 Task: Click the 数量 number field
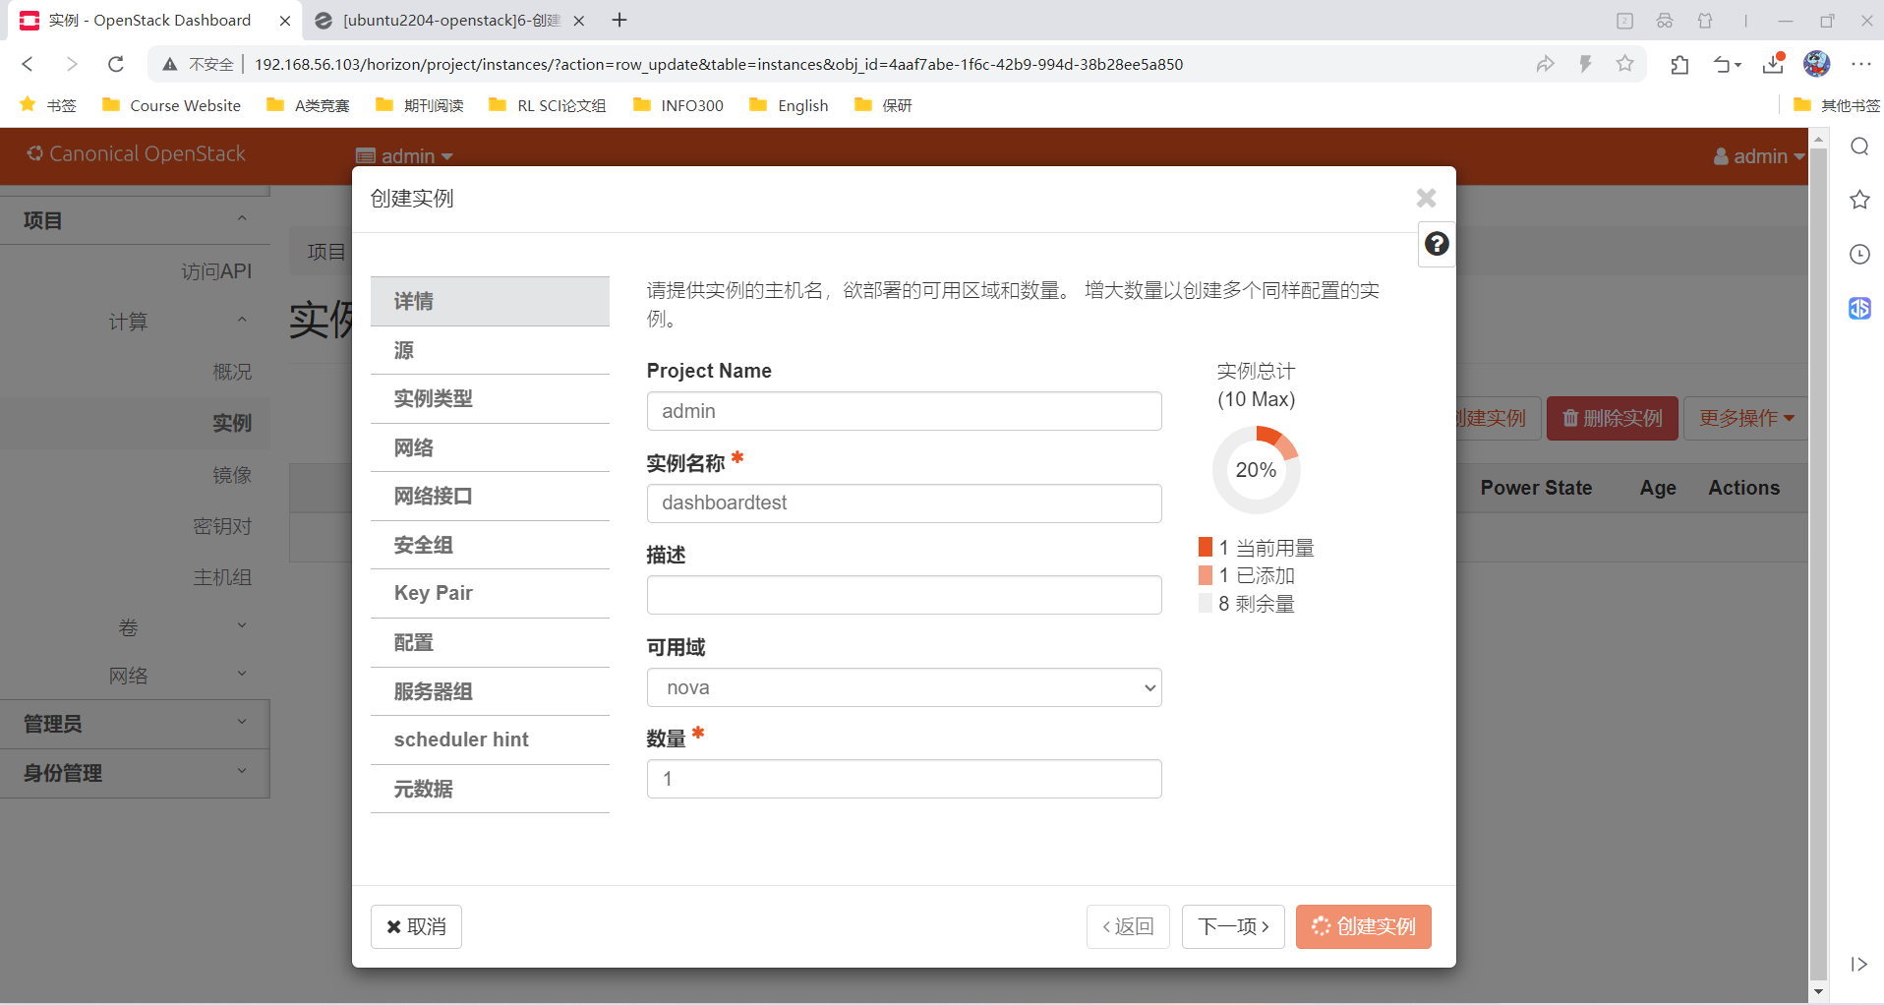coord(904,779)
